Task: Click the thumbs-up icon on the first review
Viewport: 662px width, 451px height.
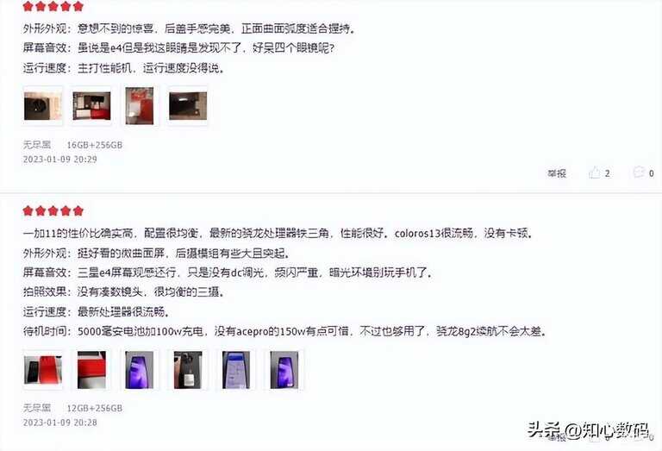Action: (595, 172)
